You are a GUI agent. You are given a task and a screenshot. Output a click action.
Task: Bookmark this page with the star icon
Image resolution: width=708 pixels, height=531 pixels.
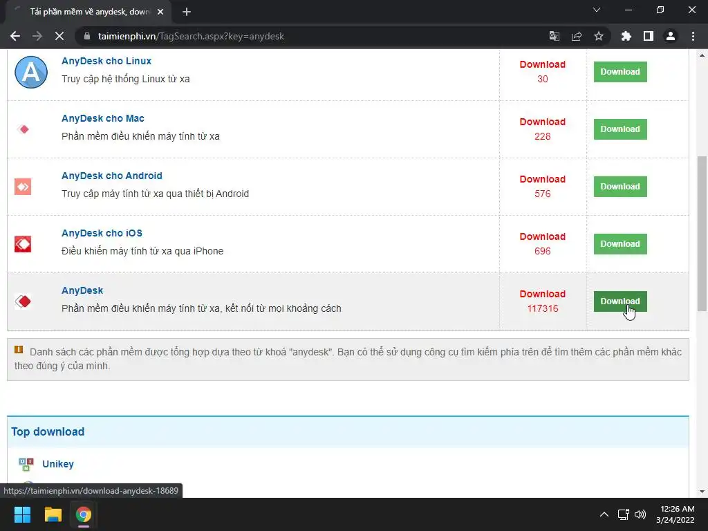(x=598, y=36)
